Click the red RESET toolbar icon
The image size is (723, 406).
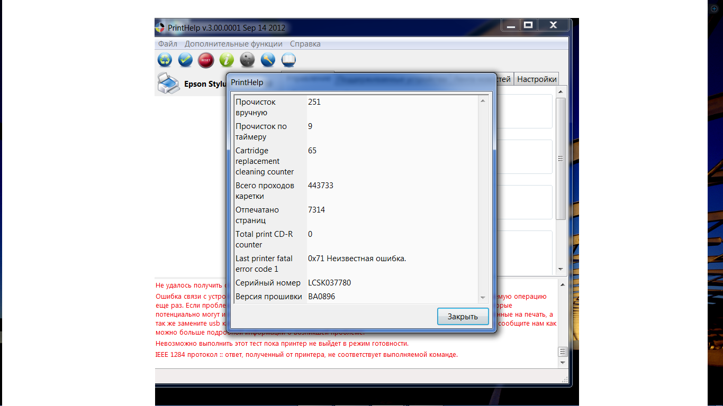coord(206,60)
